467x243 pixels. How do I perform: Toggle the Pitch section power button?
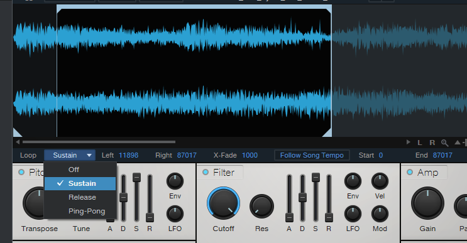(21, 172)
